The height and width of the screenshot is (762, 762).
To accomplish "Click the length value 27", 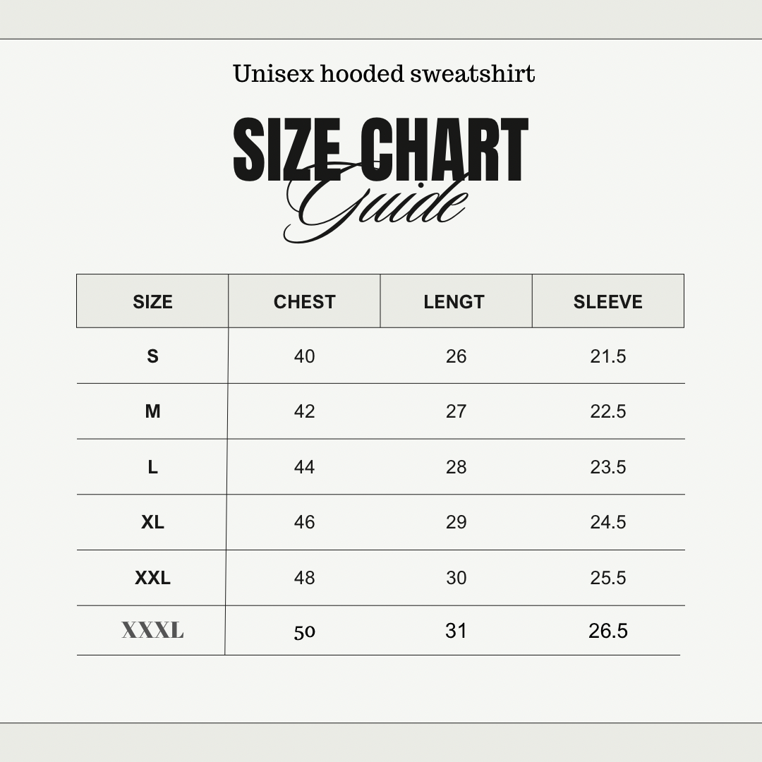I will click(456, 411).
